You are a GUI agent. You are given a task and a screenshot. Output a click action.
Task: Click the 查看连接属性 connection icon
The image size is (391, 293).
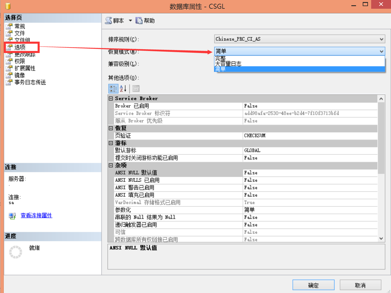pyautogui.click(x=12, y=216)
